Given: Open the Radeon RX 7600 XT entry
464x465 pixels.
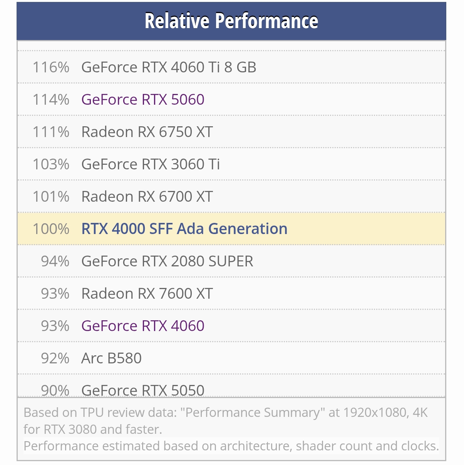Looking at the screenshot, I should (x=147, y=294).
